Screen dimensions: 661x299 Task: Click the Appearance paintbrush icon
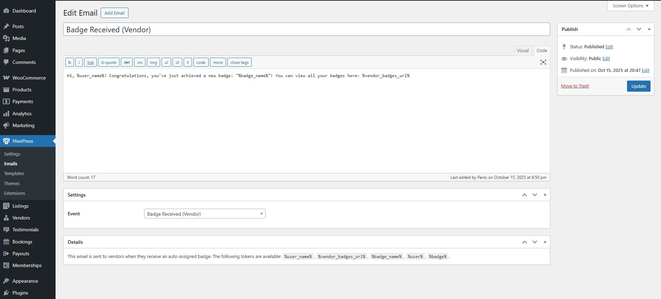[x=6, y=281]
